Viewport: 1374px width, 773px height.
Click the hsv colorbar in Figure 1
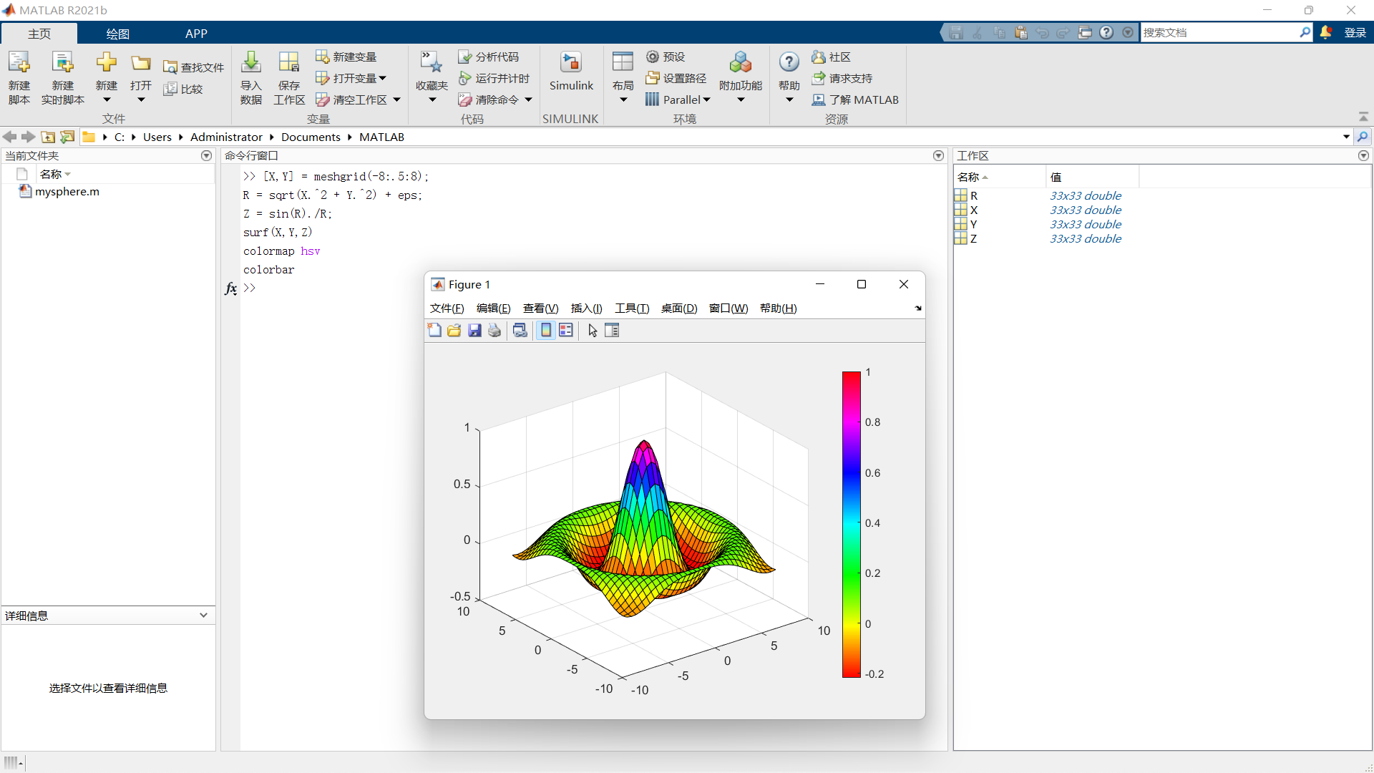tap(851, 525)
